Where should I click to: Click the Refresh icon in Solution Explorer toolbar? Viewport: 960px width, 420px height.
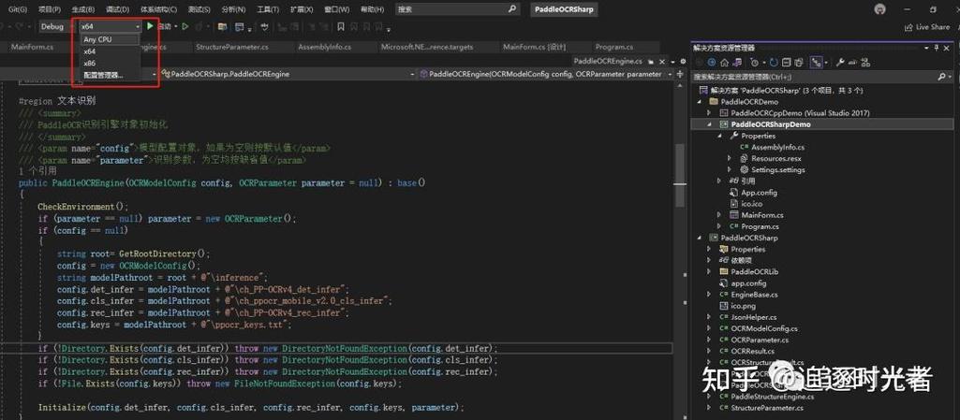point(774,62)
